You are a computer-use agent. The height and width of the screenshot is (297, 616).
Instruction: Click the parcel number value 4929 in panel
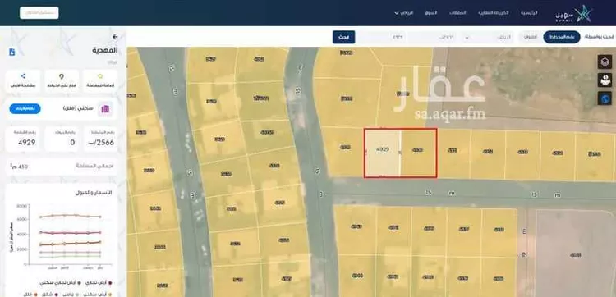coord(27,143)
